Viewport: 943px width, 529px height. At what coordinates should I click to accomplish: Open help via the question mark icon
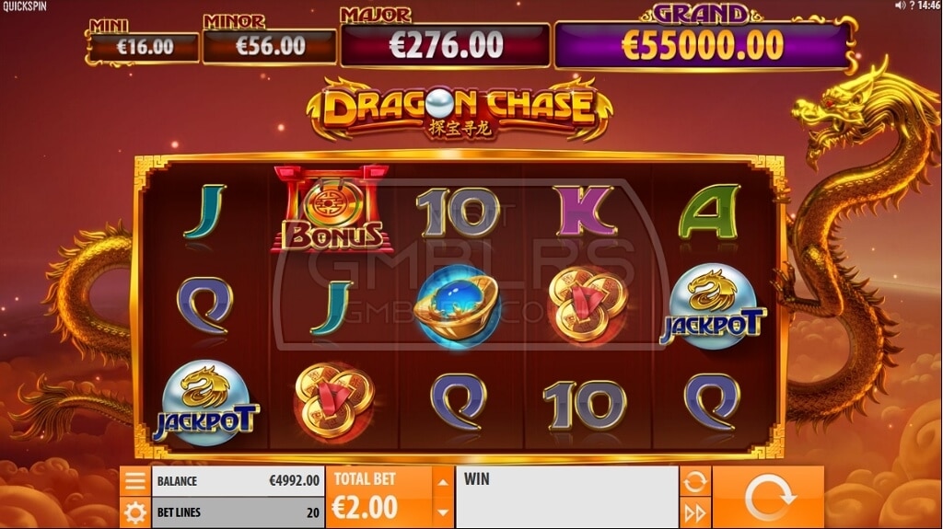[912, 6]
